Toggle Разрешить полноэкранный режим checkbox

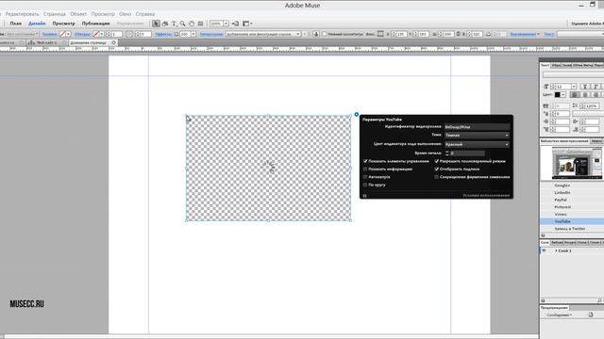pyautogui.click(x=436, y=161)
